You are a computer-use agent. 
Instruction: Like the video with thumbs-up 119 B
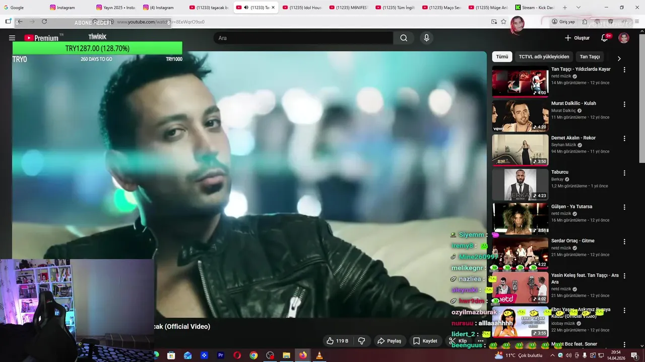click(337, 341)
